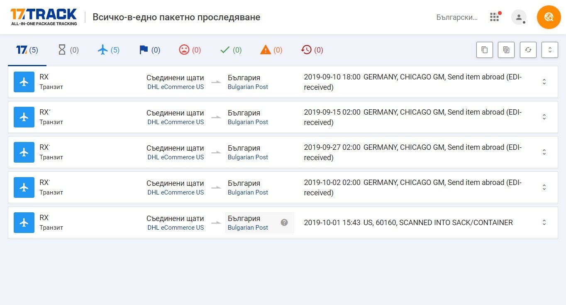
Task: Expand all tracking results button
Action: 549,50
